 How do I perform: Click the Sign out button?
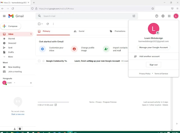[154, 65]
